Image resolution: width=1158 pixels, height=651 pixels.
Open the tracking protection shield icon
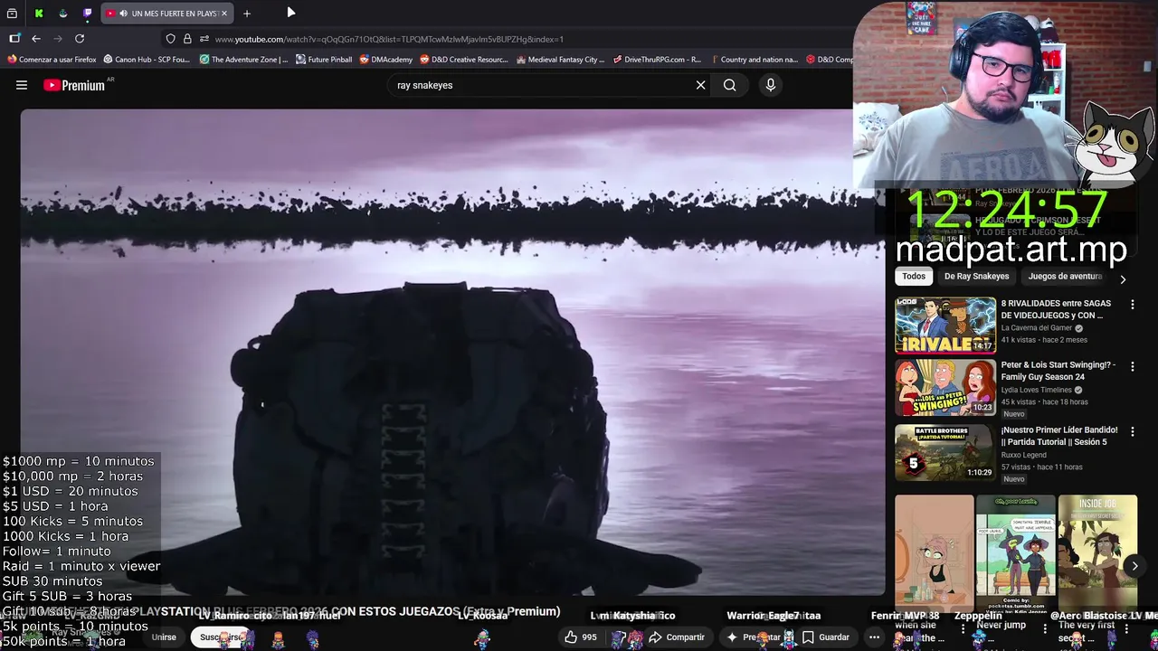pos(170,39)
